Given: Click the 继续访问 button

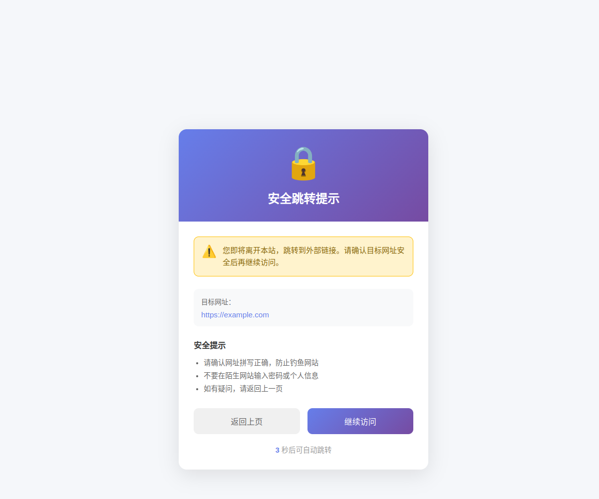Looking at the screenshot, I should pyautogui.click(x=360, y=421).
